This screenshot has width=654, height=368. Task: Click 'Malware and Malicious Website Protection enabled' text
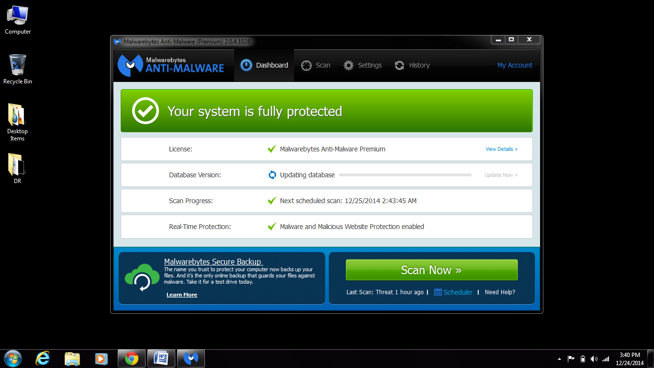pyautogui.click(x=352, y=227)
